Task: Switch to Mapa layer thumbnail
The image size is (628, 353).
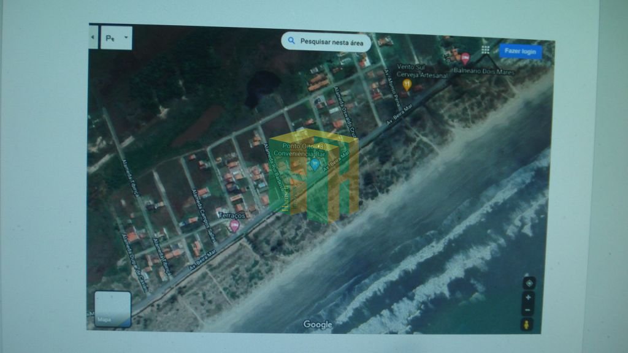Action: point(113,309)
